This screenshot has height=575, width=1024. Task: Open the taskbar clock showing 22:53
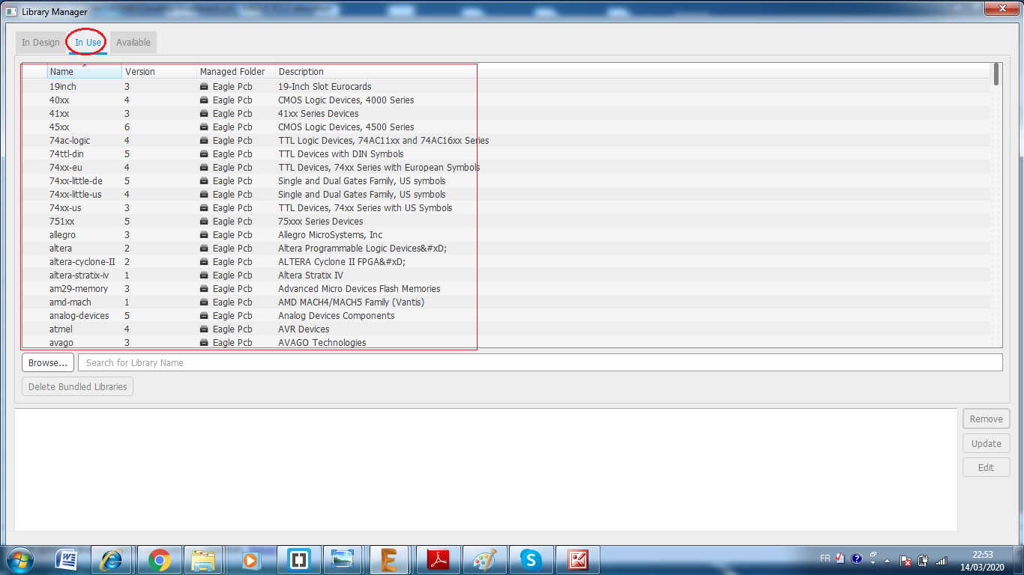pos(983,561)
